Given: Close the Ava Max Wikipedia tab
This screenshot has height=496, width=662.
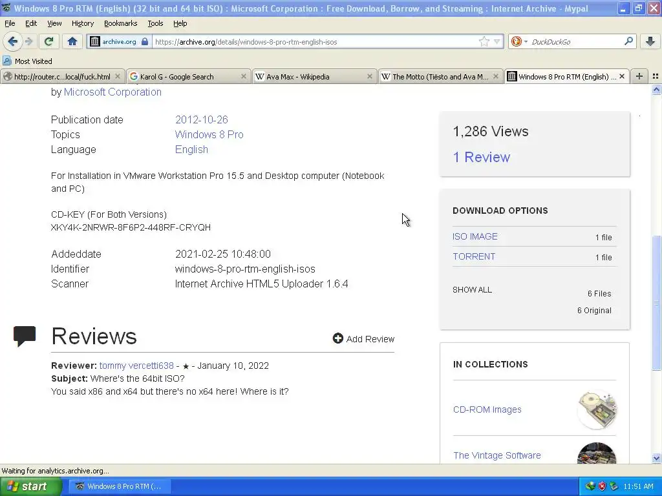Looking at the screenshot, I should tap(369, 76).
